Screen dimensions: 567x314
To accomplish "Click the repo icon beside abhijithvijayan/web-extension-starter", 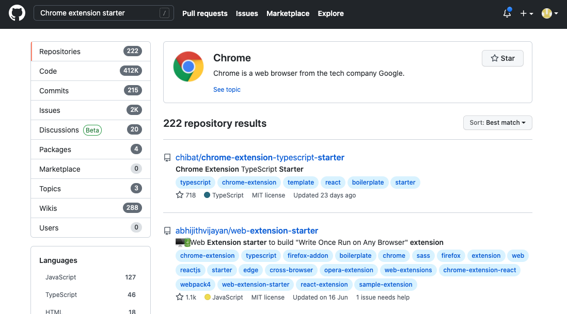I will click(x=167, y=231).
